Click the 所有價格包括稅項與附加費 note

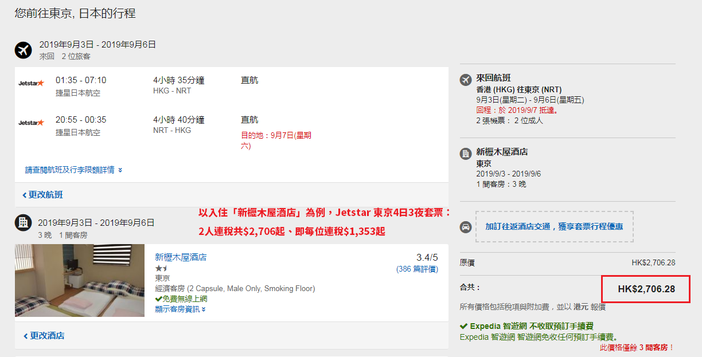533,307
